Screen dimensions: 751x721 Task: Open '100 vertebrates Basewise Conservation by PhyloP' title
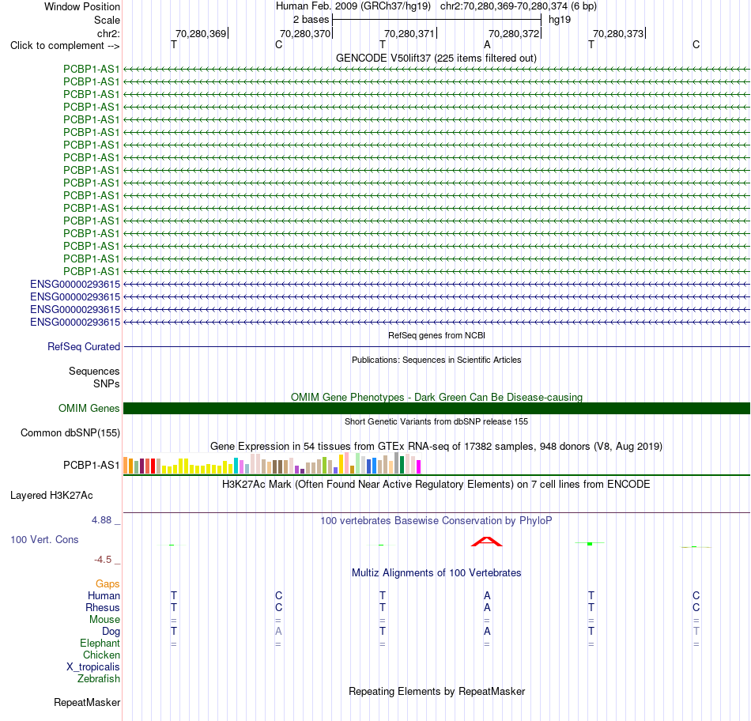[x=436, y=520]
